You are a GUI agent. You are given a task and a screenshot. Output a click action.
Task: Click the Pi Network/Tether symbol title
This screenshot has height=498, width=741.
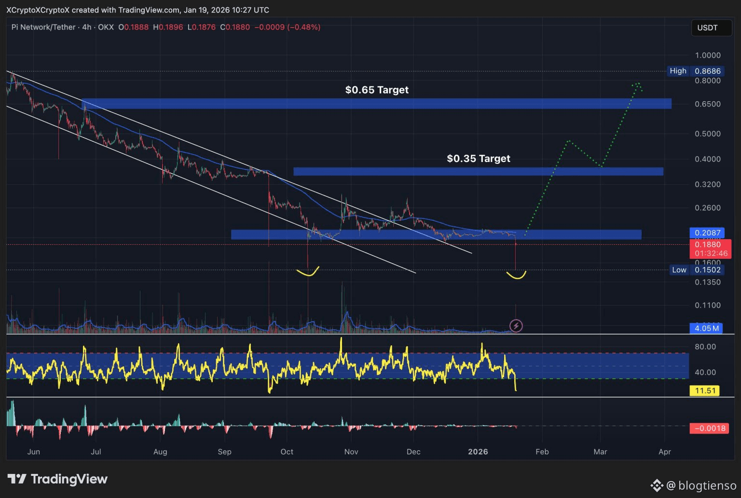pos(43,27)
